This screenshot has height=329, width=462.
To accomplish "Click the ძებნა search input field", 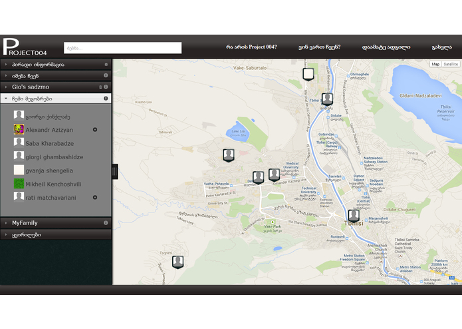I will click(122, 48).
